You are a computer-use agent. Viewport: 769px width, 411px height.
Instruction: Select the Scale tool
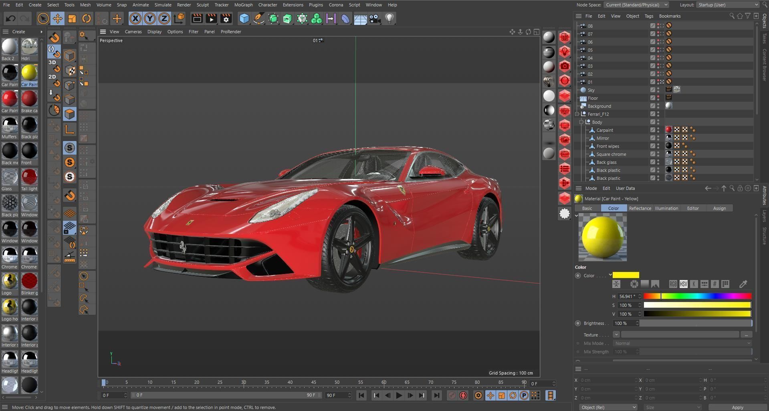(x=72, y=18)
